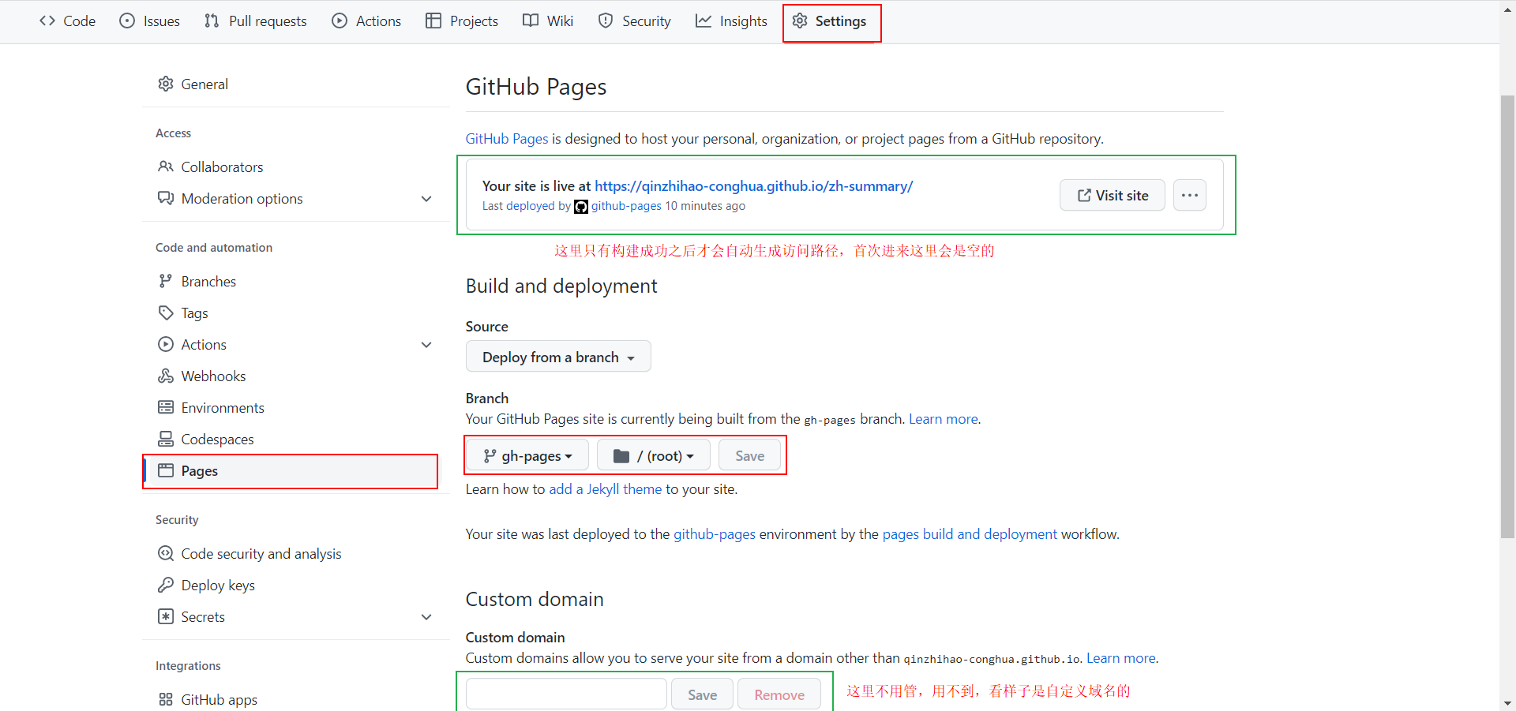The height and width of the screenshot is (711, 1516).
Task: Click the Branches git-branch icon in sidebar
Action: click(x=166, y=281)
